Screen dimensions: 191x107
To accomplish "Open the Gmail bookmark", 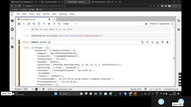I will (14, 10).
